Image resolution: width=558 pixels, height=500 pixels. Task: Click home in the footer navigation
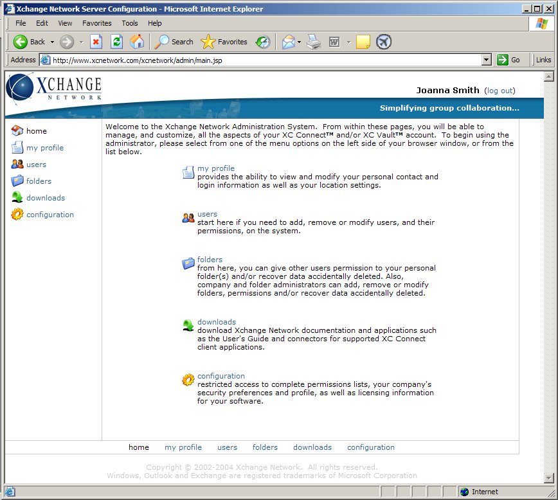click(x=139, y=447)
